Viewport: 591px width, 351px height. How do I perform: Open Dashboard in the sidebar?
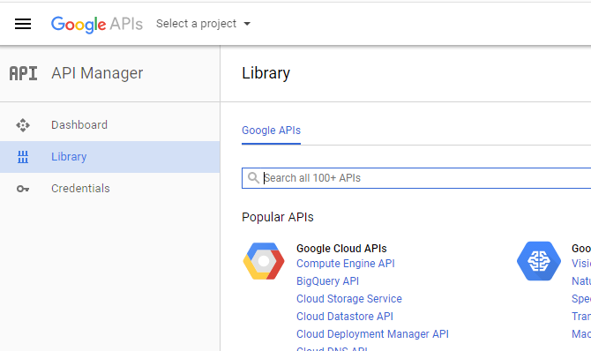point(109,125)
